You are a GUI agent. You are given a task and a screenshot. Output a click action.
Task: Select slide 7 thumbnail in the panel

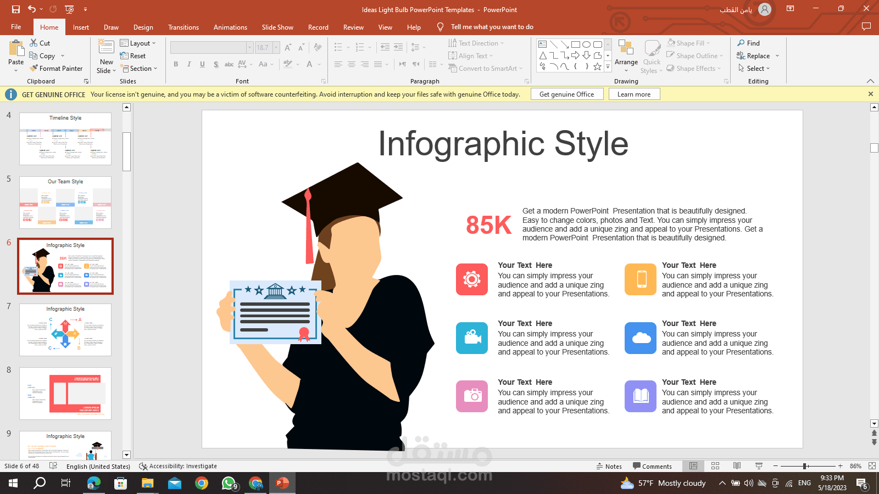pos(65,330)
